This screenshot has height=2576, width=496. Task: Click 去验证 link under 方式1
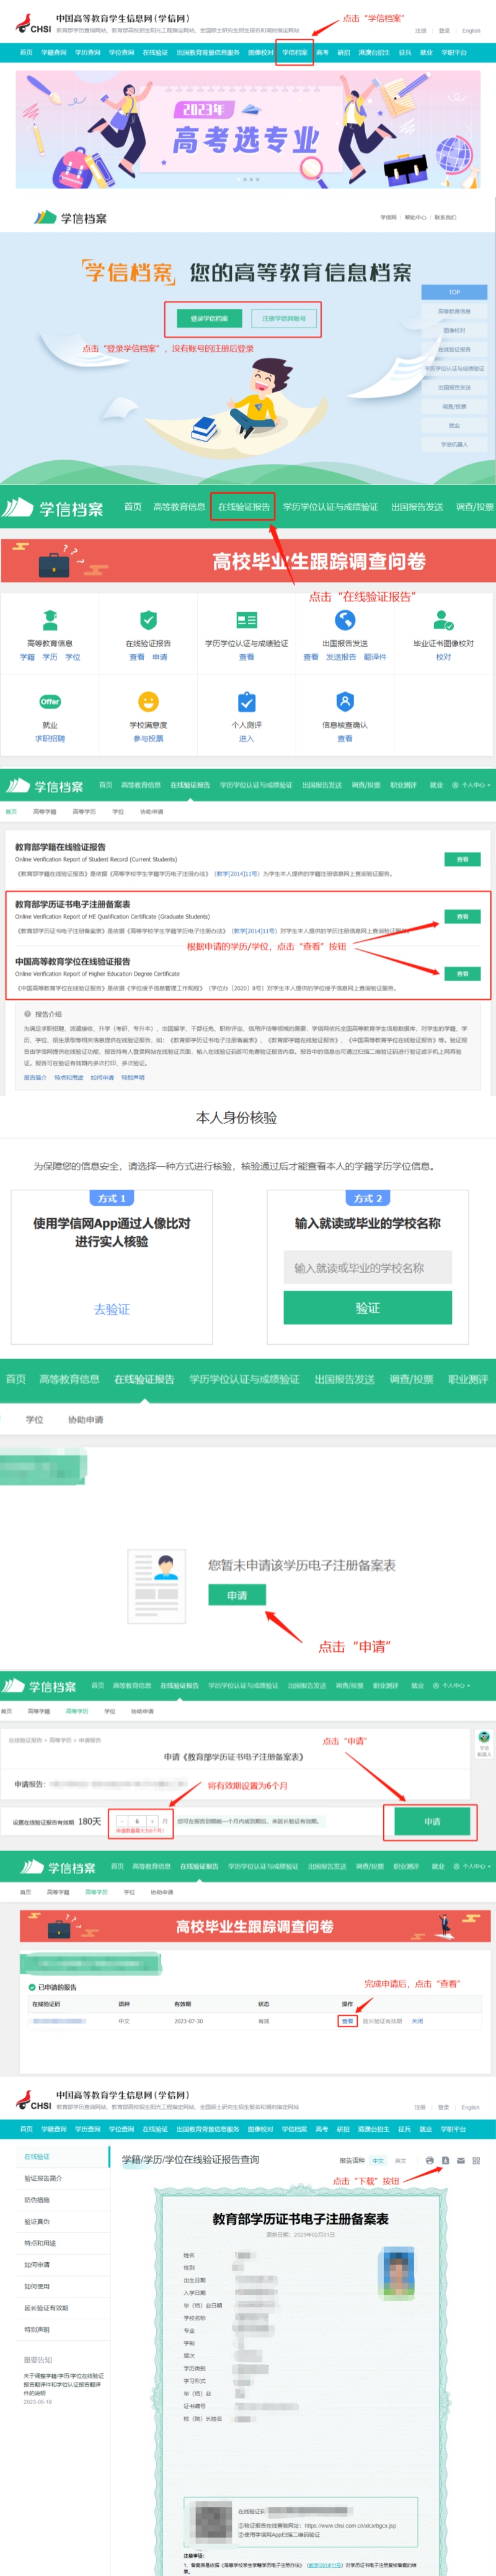112,1309
